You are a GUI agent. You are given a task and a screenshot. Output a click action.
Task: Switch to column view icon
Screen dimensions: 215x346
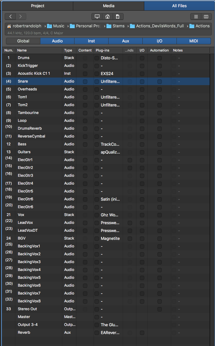[206, 17]
